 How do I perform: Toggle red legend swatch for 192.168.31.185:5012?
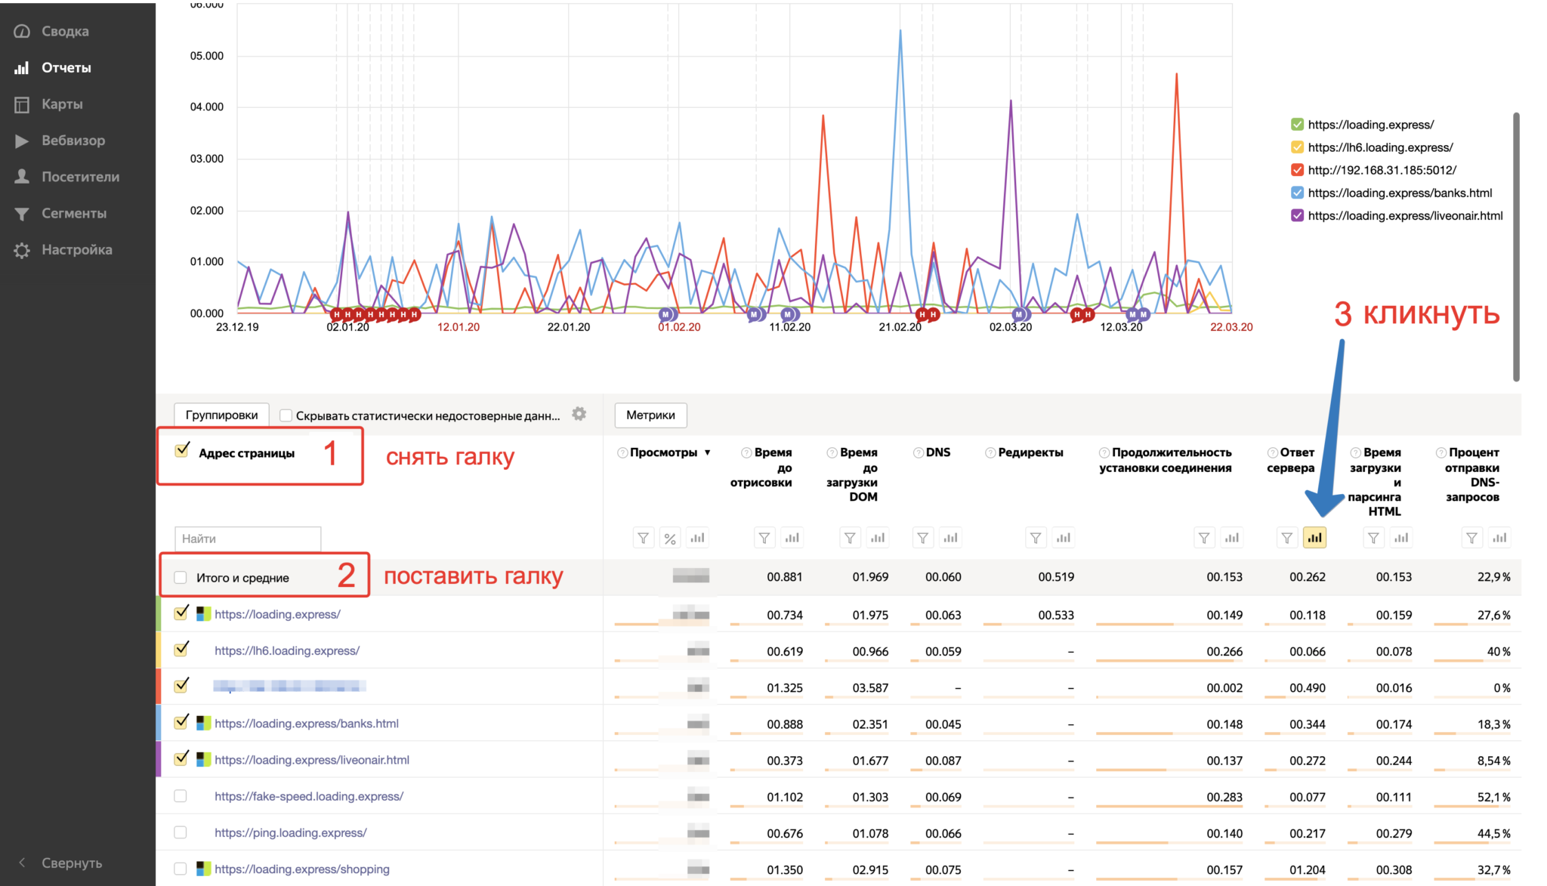click(x=1297, y=170)
